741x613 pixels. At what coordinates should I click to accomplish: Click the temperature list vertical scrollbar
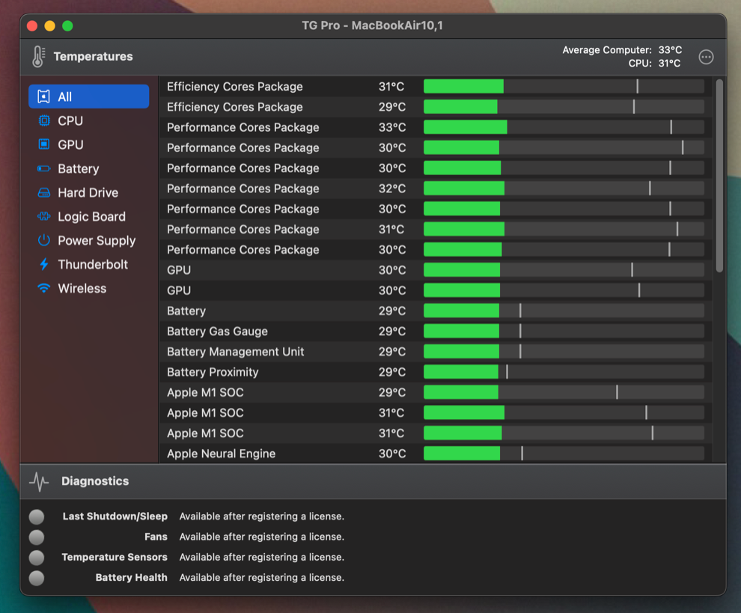pos(719,176)
